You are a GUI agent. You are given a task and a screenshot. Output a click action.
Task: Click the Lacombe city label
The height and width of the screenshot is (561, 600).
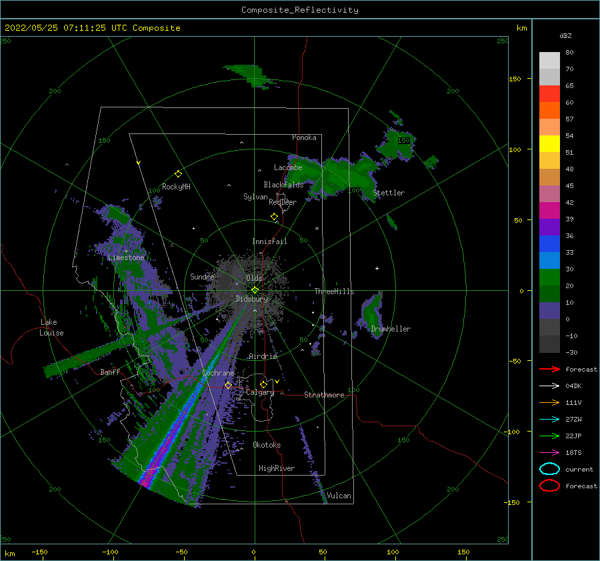(x=288, y=167)
